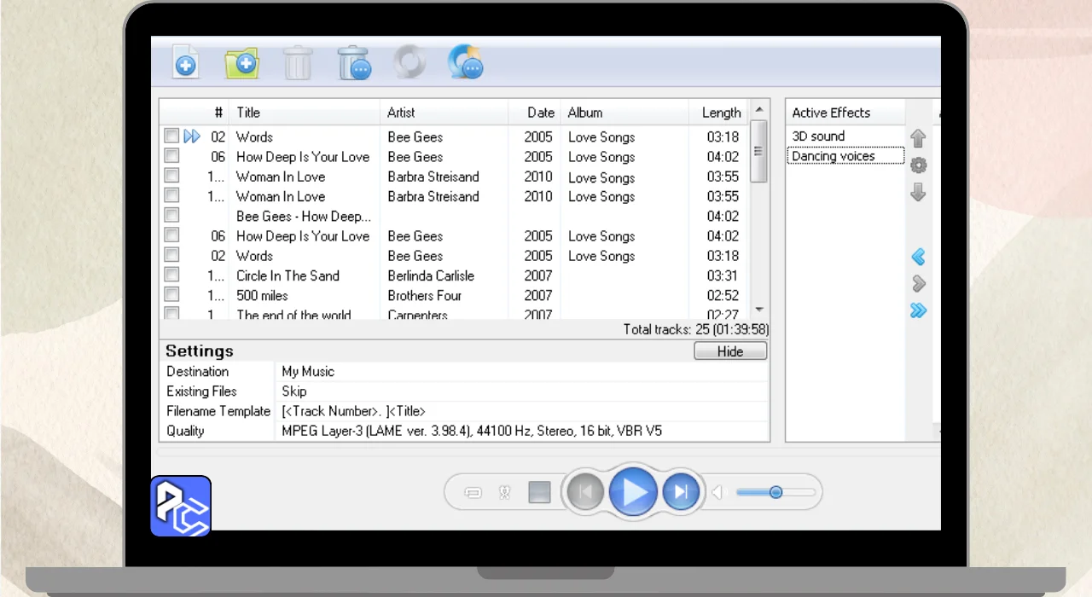Check the box for Circle In The Sand
Image resolution: width=1092 pixels, height=597 pixels.
point(171,275)
